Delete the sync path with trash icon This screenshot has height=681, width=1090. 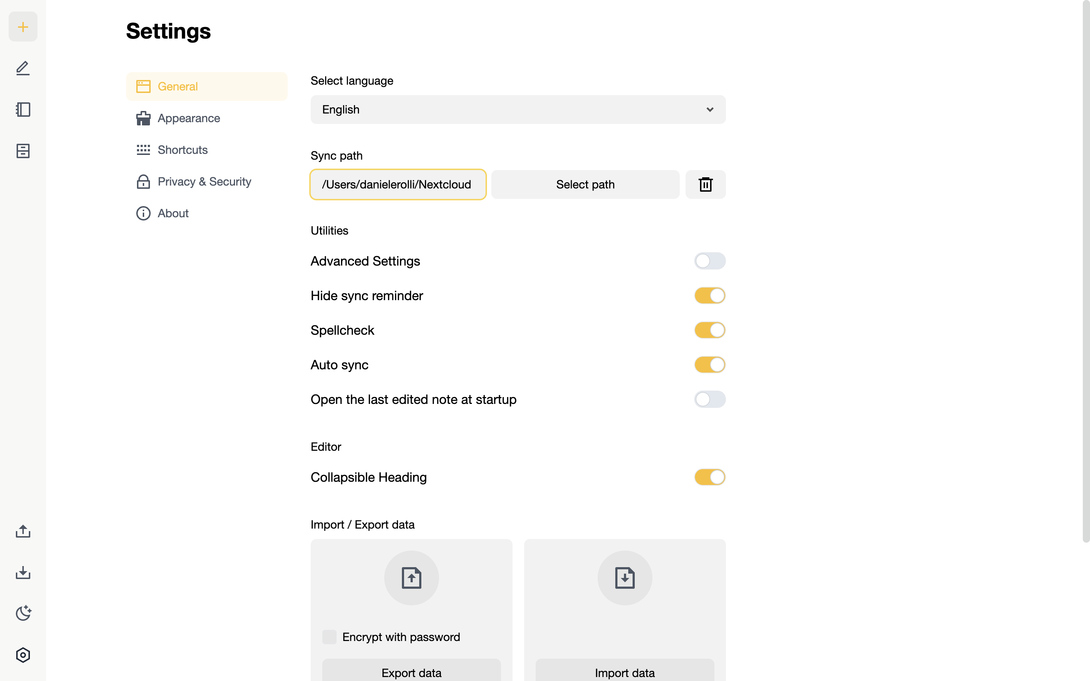pyautogui.click(x=705, y=184)
